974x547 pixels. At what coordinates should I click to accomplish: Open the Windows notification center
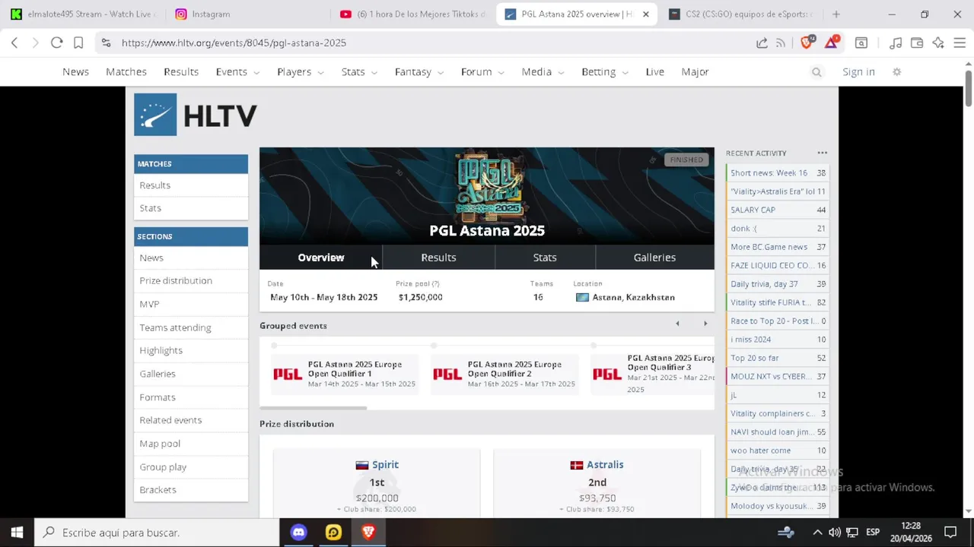950,533
